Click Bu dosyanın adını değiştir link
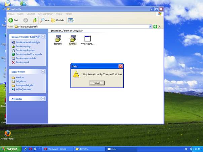The height and width of the screenshot is (152, 203). click(28, 42)
